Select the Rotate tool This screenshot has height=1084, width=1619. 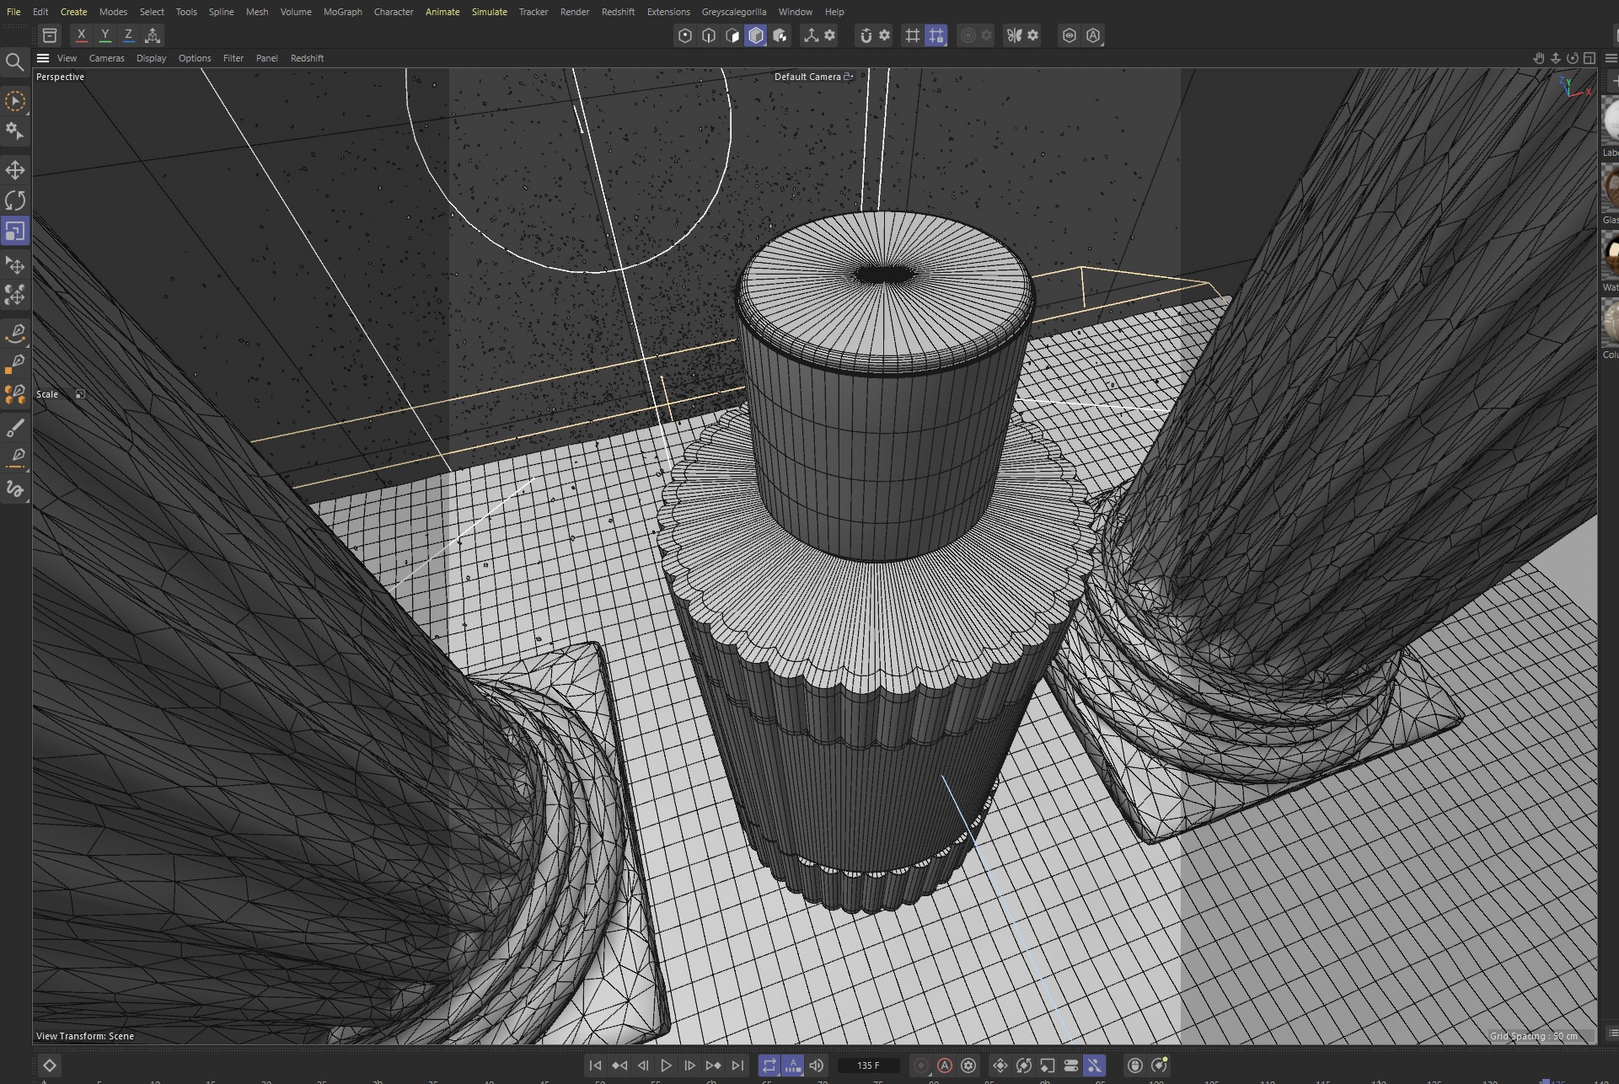(x=15, y=200)
